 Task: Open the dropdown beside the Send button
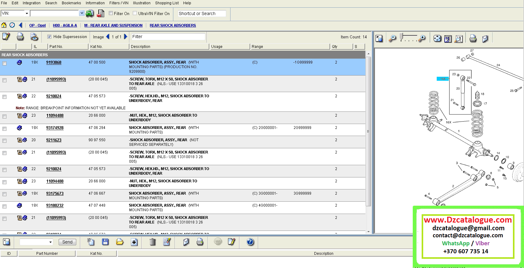50,242
